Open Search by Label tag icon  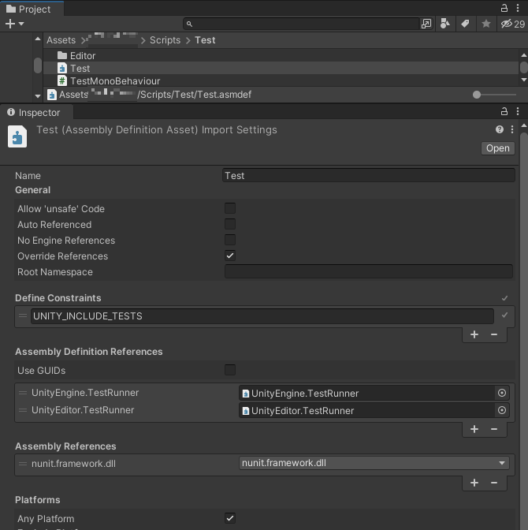(465, 24)
